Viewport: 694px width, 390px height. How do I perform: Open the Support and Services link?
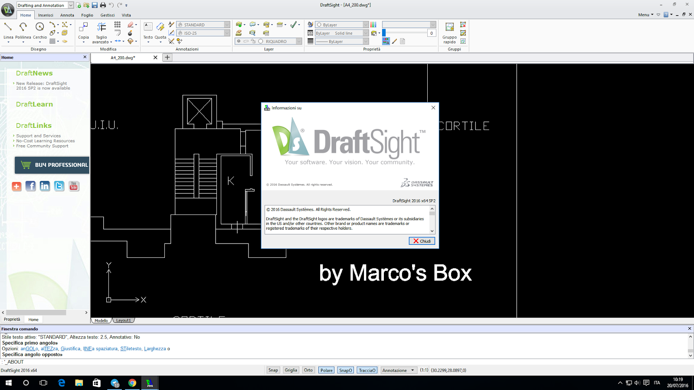coord(39,136)
